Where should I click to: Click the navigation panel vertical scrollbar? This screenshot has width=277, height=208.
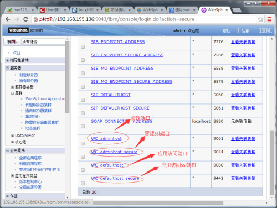pos(67,77)
